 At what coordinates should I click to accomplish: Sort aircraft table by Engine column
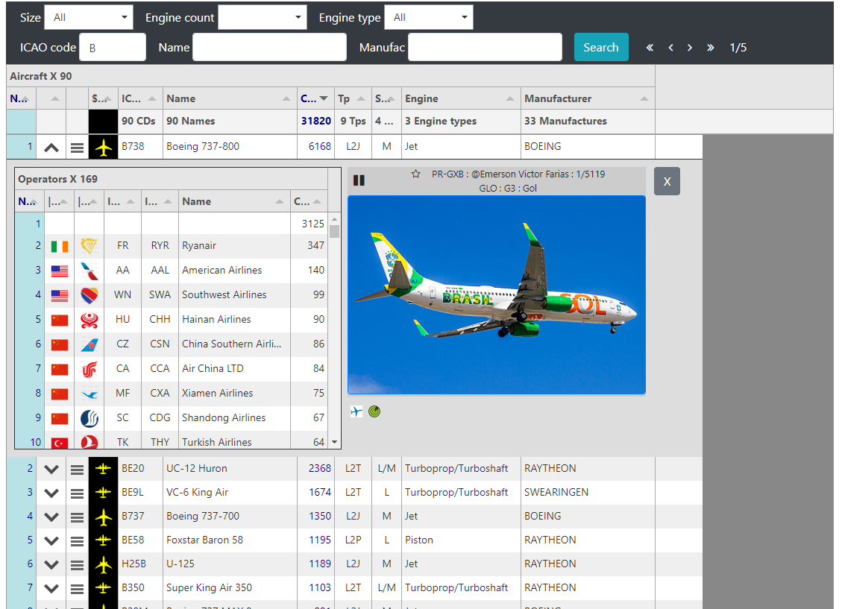(461, 98)
